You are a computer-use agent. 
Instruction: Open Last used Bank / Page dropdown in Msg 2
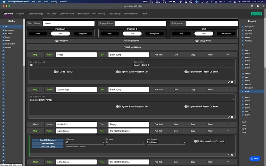(x=132, y=100)
